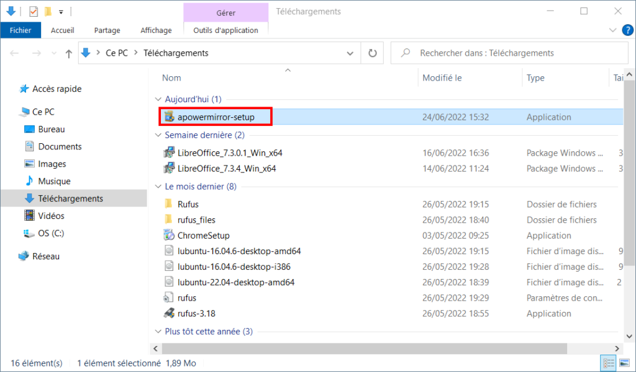Open Images in the sidebar
The width and height of the screenshot is (636, 372).
click(52, 164)
